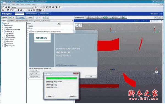Click the Print Screen link

(154, 14)
